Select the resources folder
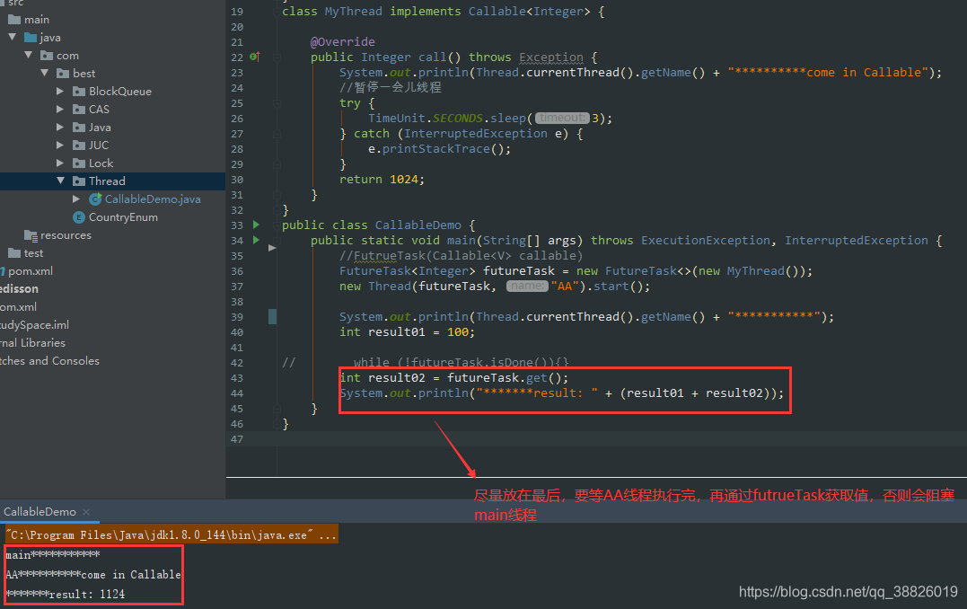Image resolution: width=967 pixels, height=609 pixels. (66, 235)
